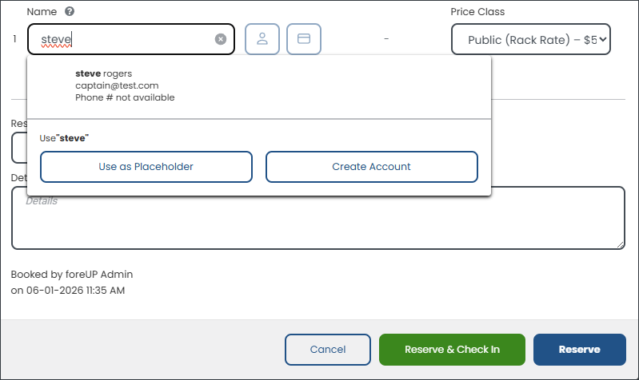This screenshot has height=380, width=639.
Task: Select the steve rogers suggestion
Action: (x=259, y=86)
